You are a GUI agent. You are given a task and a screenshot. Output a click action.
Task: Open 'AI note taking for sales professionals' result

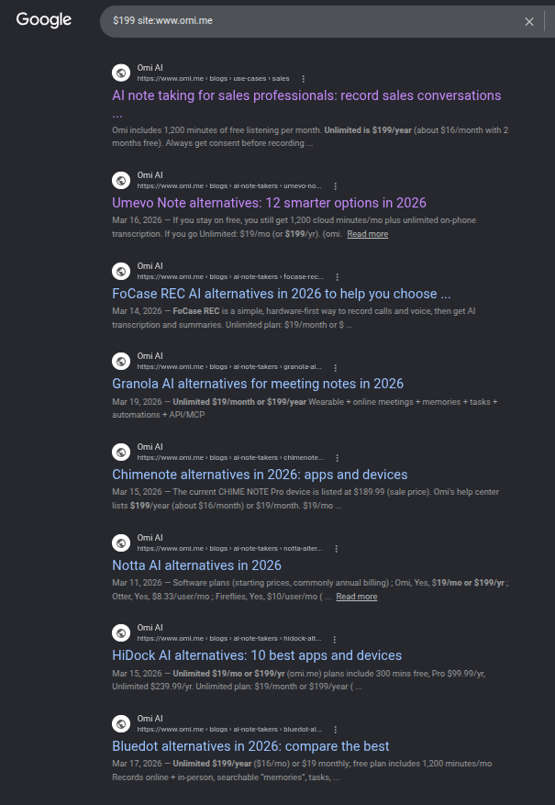[x=306, y=95]
